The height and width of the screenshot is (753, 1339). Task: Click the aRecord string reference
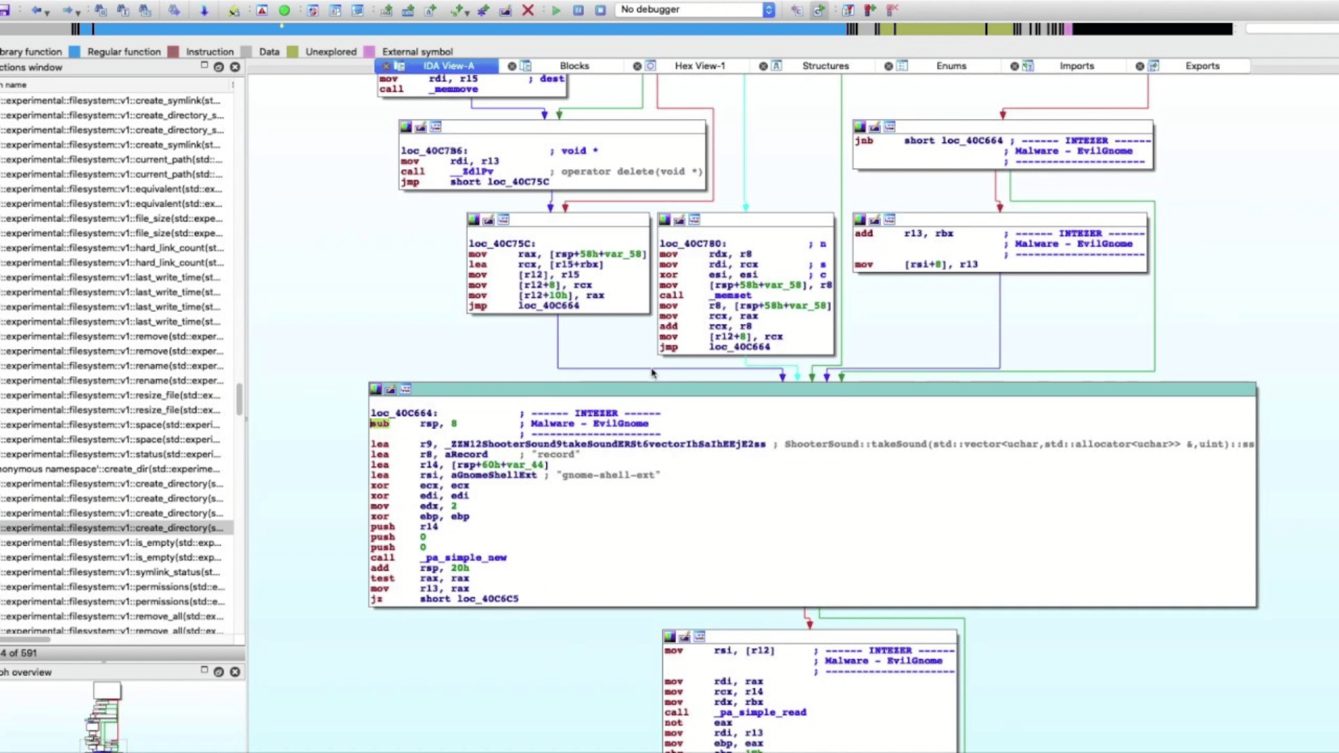point(466,455)
